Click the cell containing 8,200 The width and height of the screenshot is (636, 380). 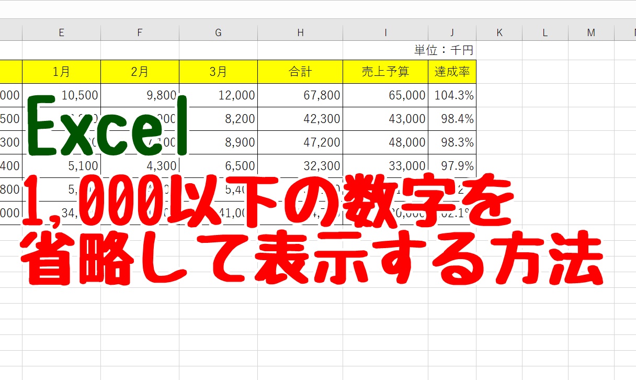pos(218,119)
